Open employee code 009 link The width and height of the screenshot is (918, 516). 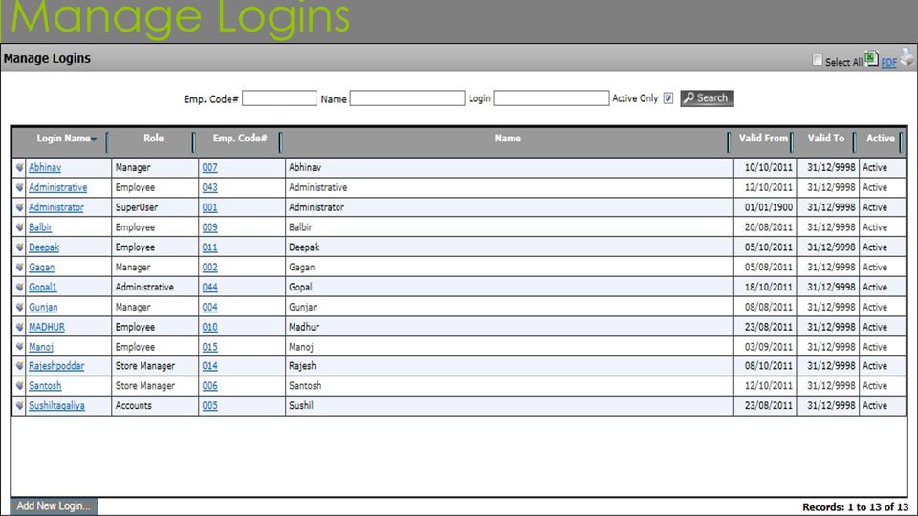pyautogui.click(x=210, y=227)
